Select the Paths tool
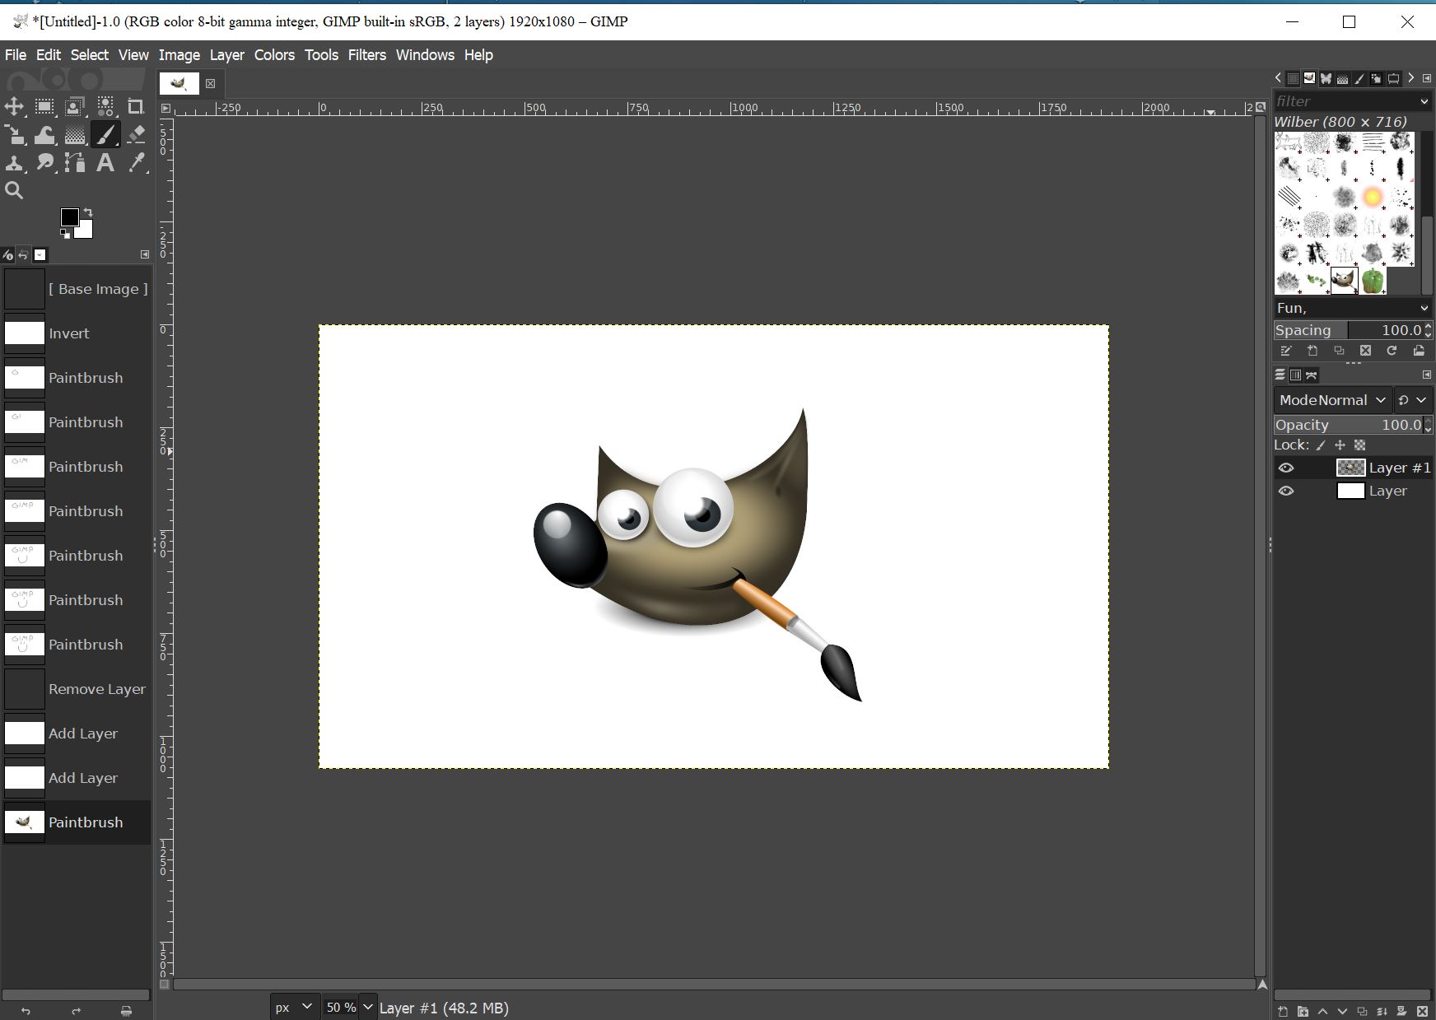Viewport: 1436px width, 1020px height. tap(75, 162)
